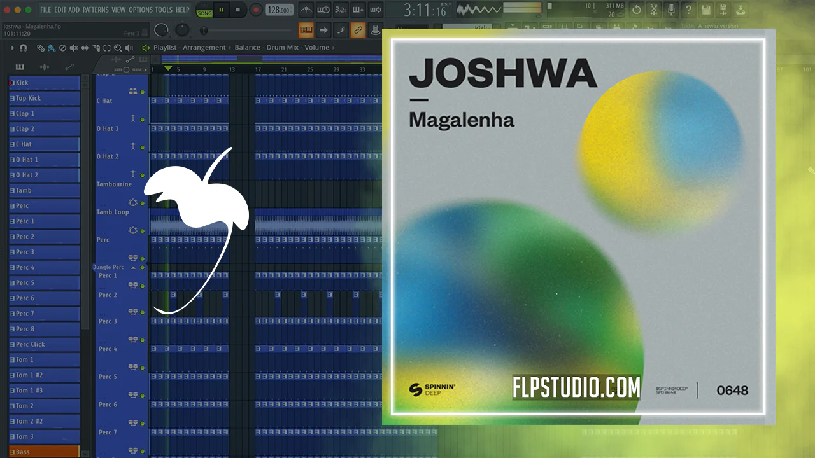Choose the Select marquee tool
Screen dimensions: 815x458
click(x=107, y=48)
